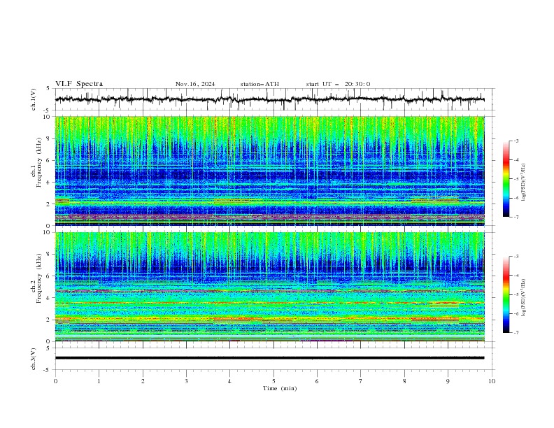Click time axis tick label "5"
The height and width of the screenshot is (428, 554).
[274, 381]
